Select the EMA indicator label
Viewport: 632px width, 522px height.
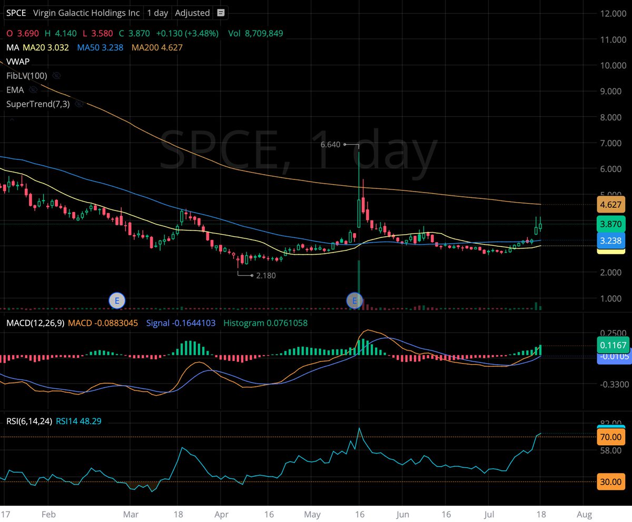tap(15, 90)
